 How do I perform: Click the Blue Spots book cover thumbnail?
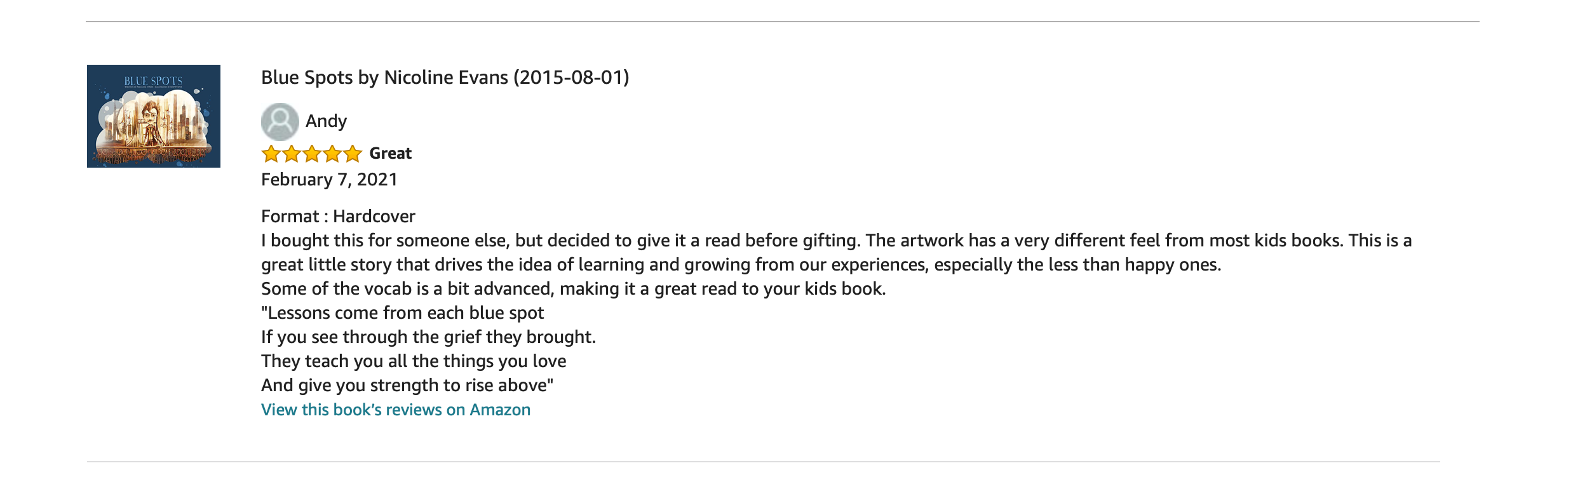click(154, 116)
